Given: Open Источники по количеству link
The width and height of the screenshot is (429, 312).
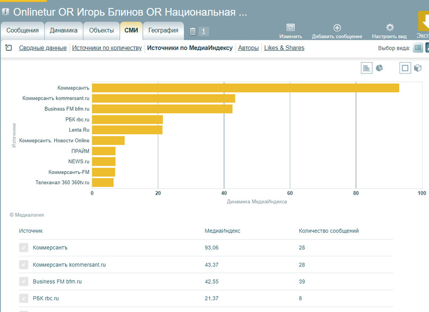Looking at the screenshot, I should [107, 48].
